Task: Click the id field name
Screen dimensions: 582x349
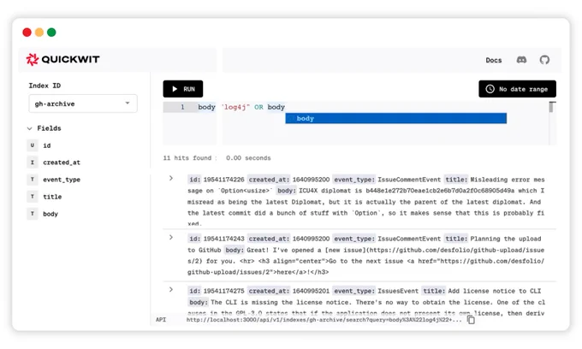Action: 47,145
